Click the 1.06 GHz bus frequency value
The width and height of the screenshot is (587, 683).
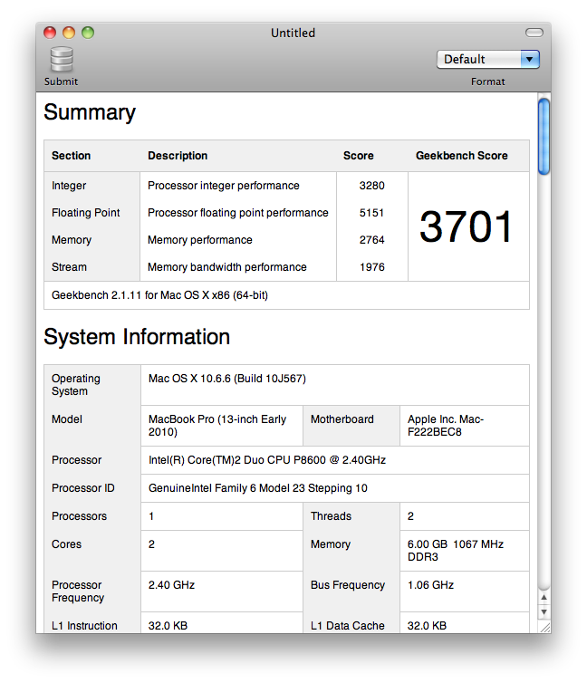430,585
